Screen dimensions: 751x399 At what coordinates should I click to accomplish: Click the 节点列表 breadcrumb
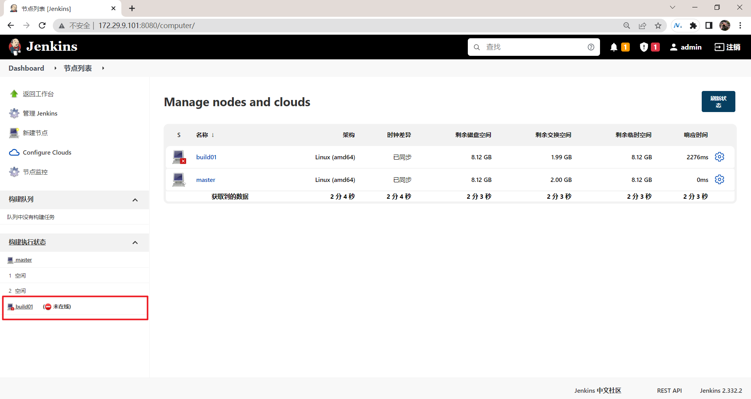[x=78, y=68]
